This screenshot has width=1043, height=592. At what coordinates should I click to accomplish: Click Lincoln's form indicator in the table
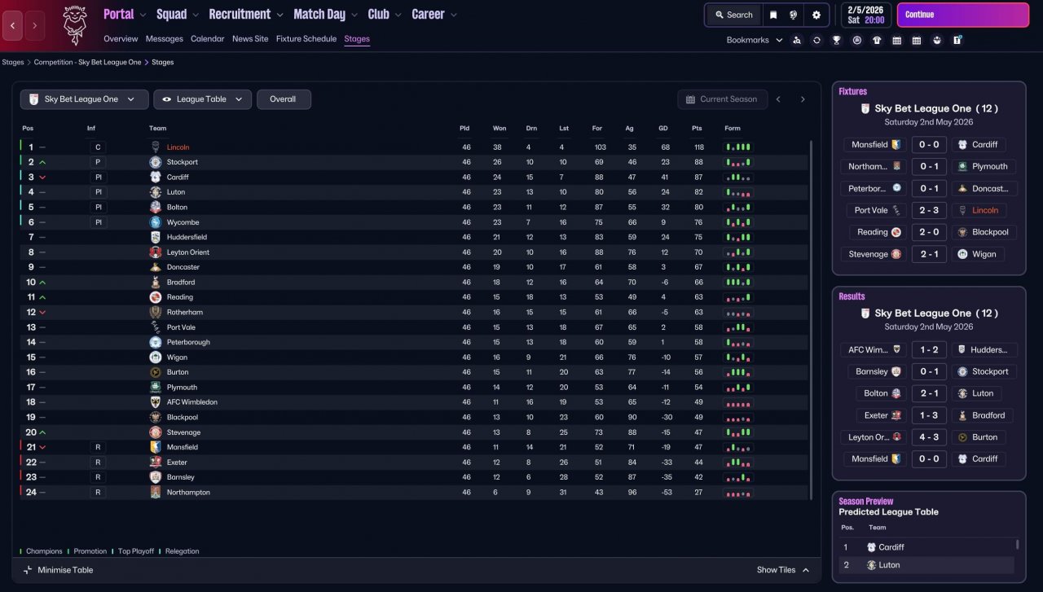[738, 147]
